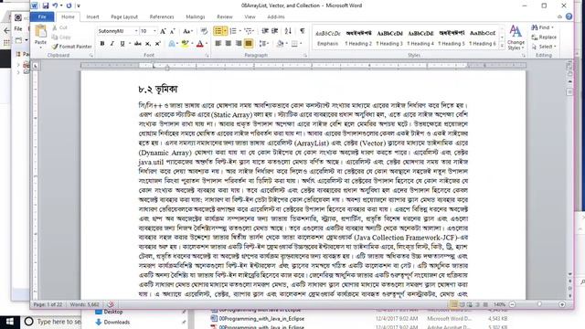Toggle bullet list formatting
This screenshot has height=329, width=585.
tap(218, 31)
